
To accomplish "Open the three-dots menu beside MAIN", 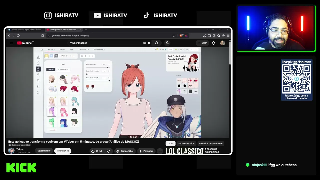I will 74,56.
